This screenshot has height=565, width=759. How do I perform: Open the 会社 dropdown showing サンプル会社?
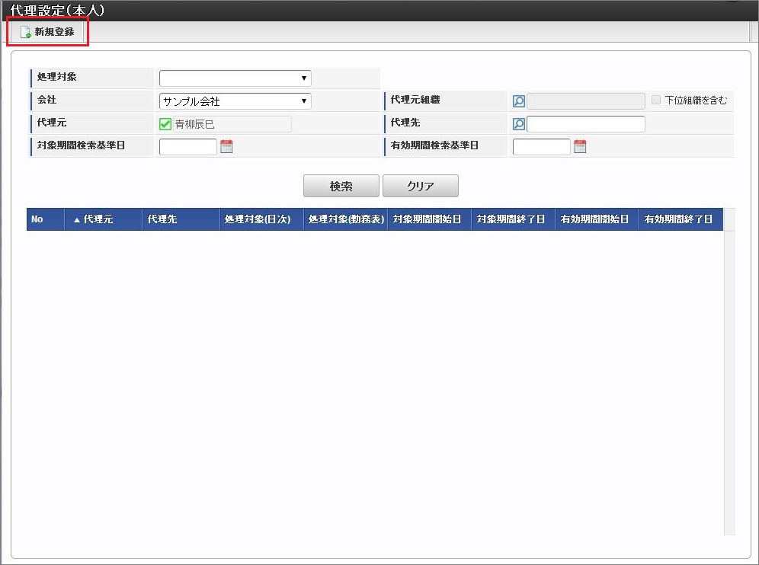(x=235, y=101)
